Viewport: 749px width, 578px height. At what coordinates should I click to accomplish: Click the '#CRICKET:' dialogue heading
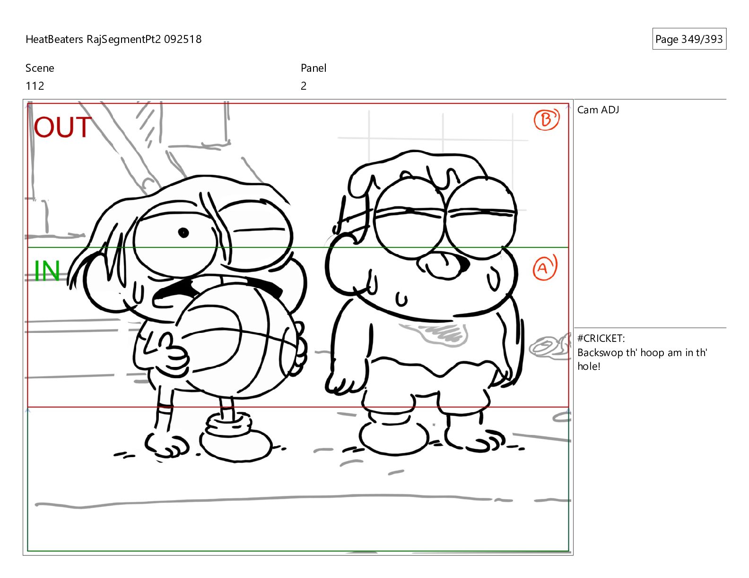pyautogui.click(x=601, y=338)
